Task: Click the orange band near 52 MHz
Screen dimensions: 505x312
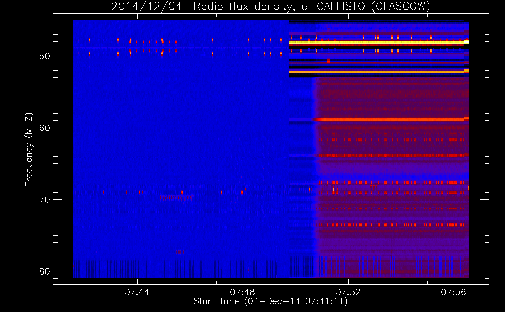Action: pos(379,72)
